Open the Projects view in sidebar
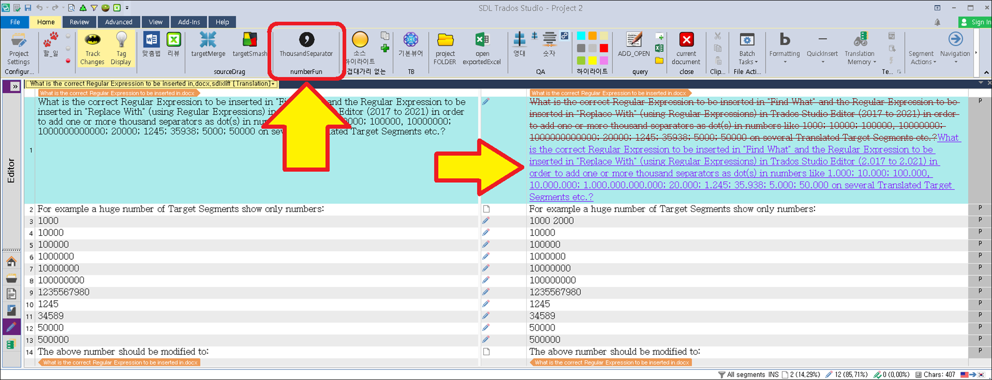The height and width of the screenshot is (380, 992). (11, 278)
